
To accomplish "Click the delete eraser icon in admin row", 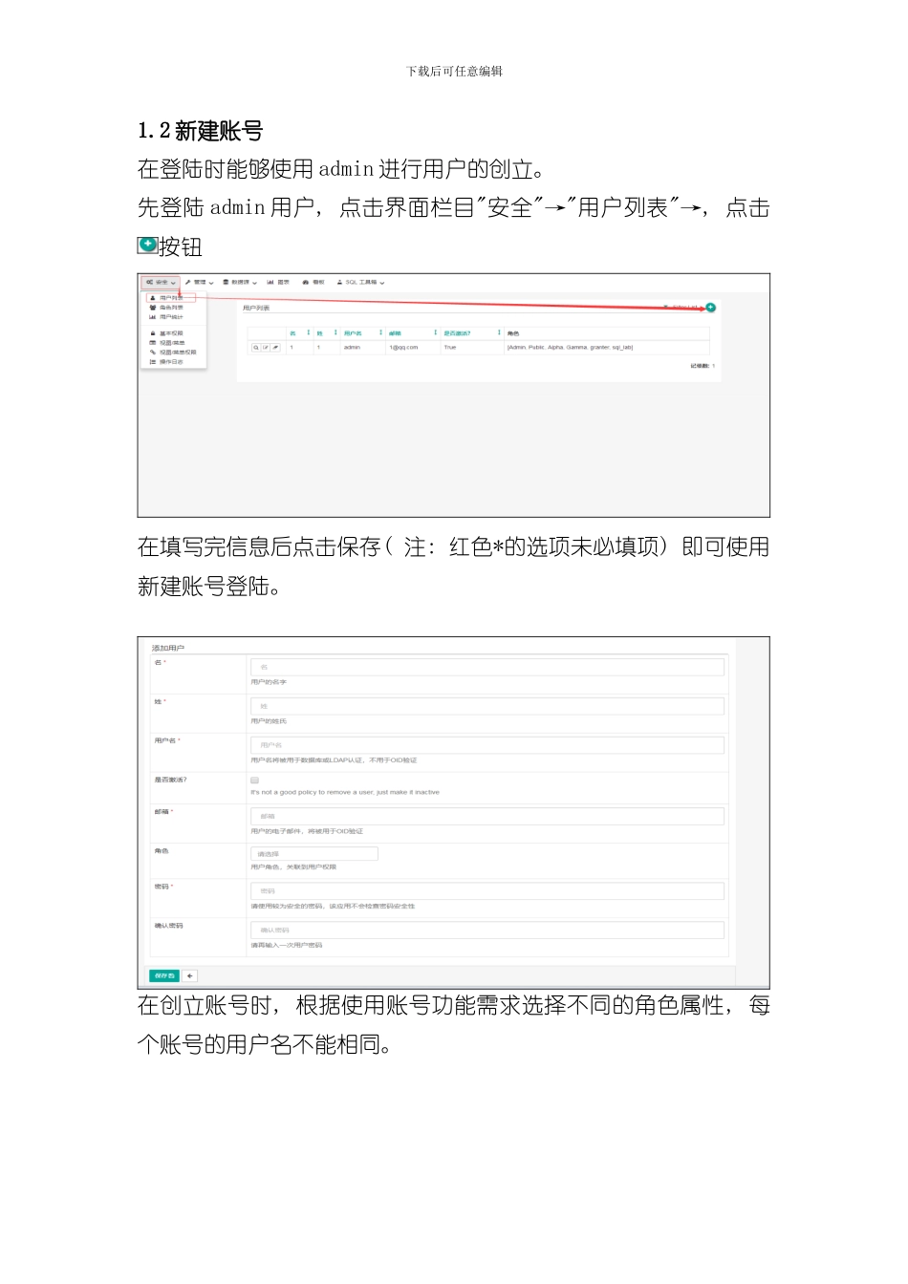I will pyautogui.click(x=275, y=348).
